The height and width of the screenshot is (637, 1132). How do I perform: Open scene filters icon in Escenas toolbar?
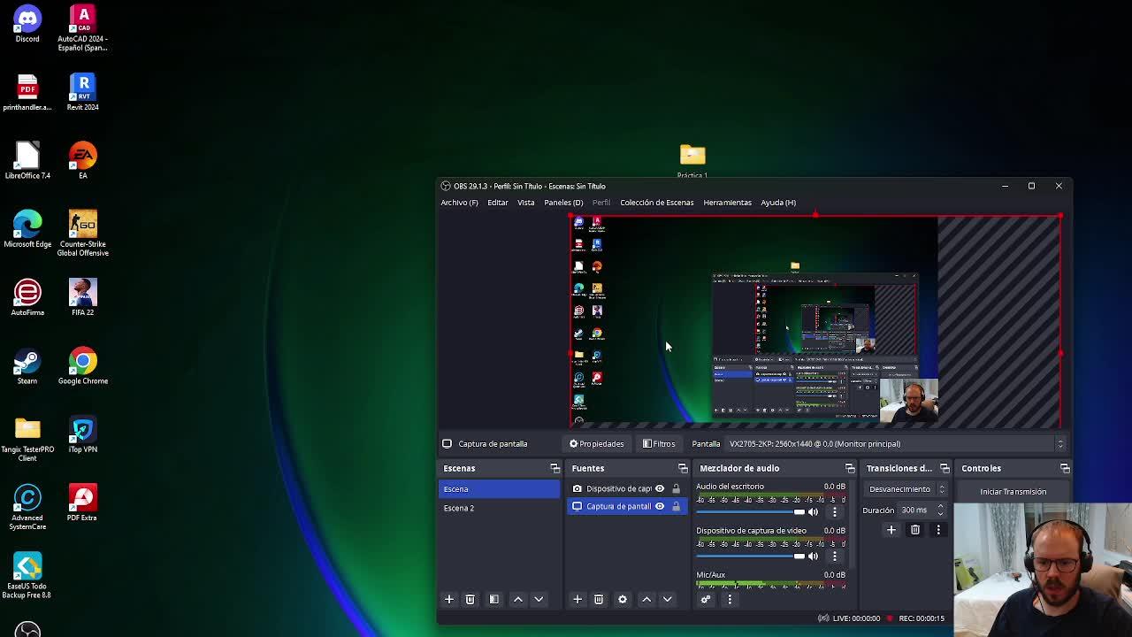494,599
